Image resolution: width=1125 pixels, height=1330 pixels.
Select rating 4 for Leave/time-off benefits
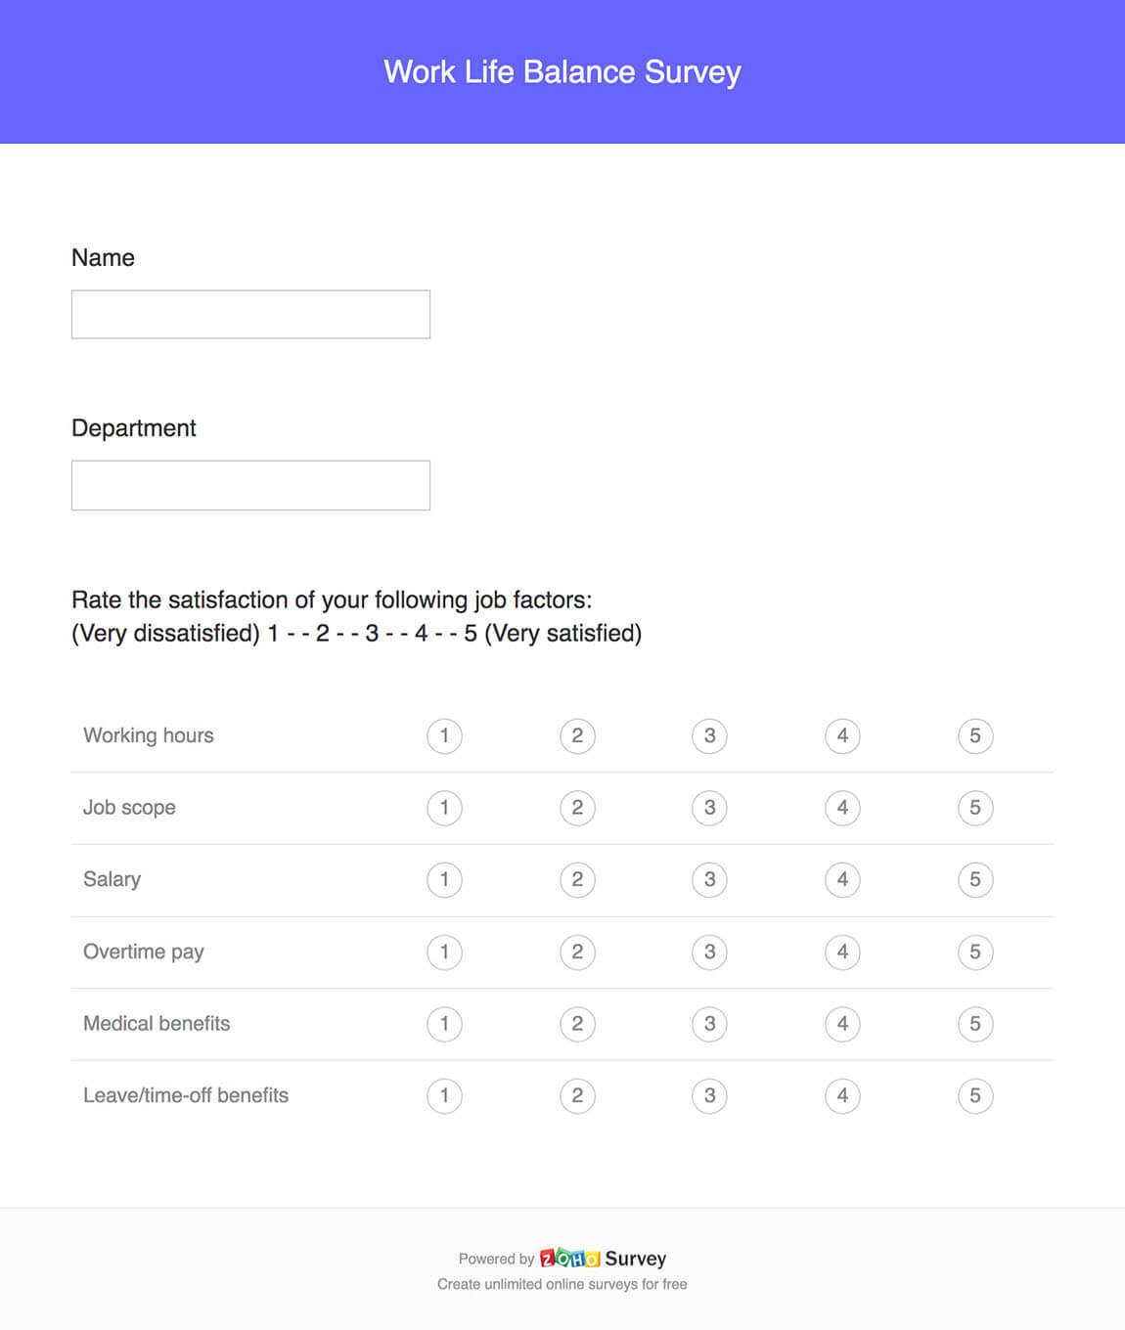(x=842, y=1095)
